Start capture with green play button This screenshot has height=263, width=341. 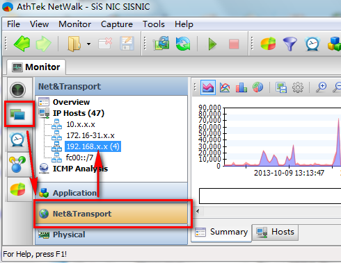click(212, 44)
